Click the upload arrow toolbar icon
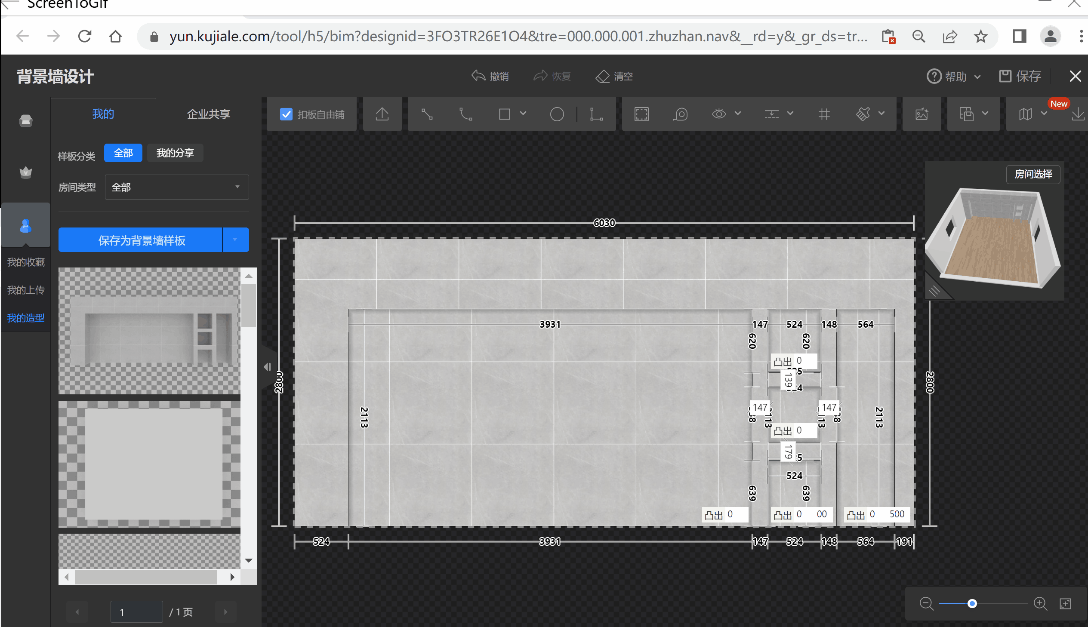 point(382,114)
